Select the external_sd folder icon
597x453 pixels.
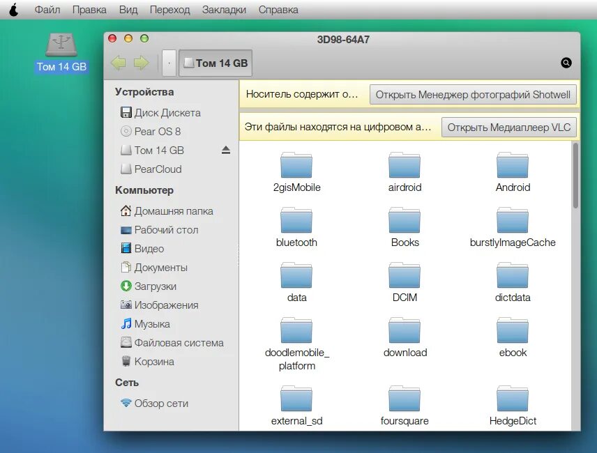(x=296, y=399)
